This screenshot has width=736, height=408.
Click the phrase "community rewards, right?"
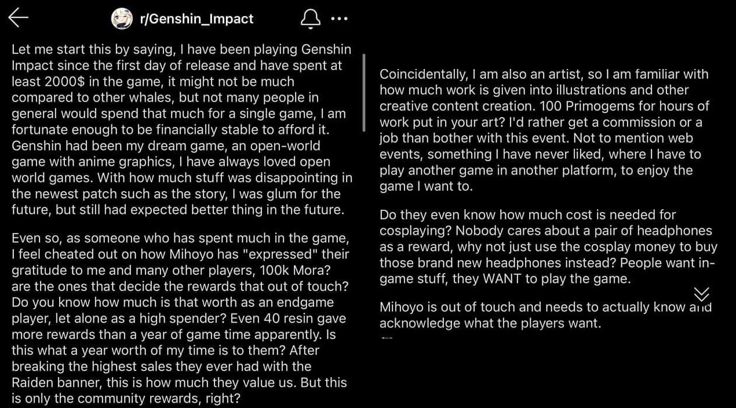pos(159,398)
